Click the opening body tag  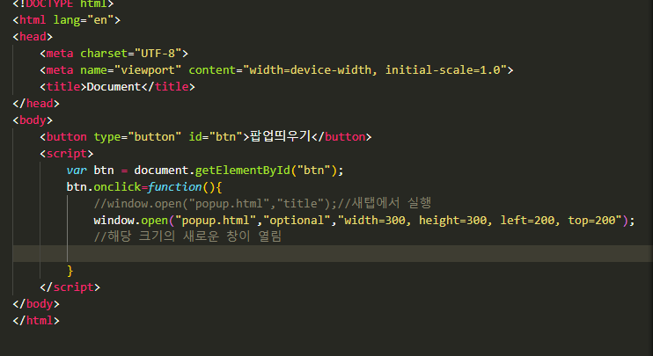click(x=33, y=120)
